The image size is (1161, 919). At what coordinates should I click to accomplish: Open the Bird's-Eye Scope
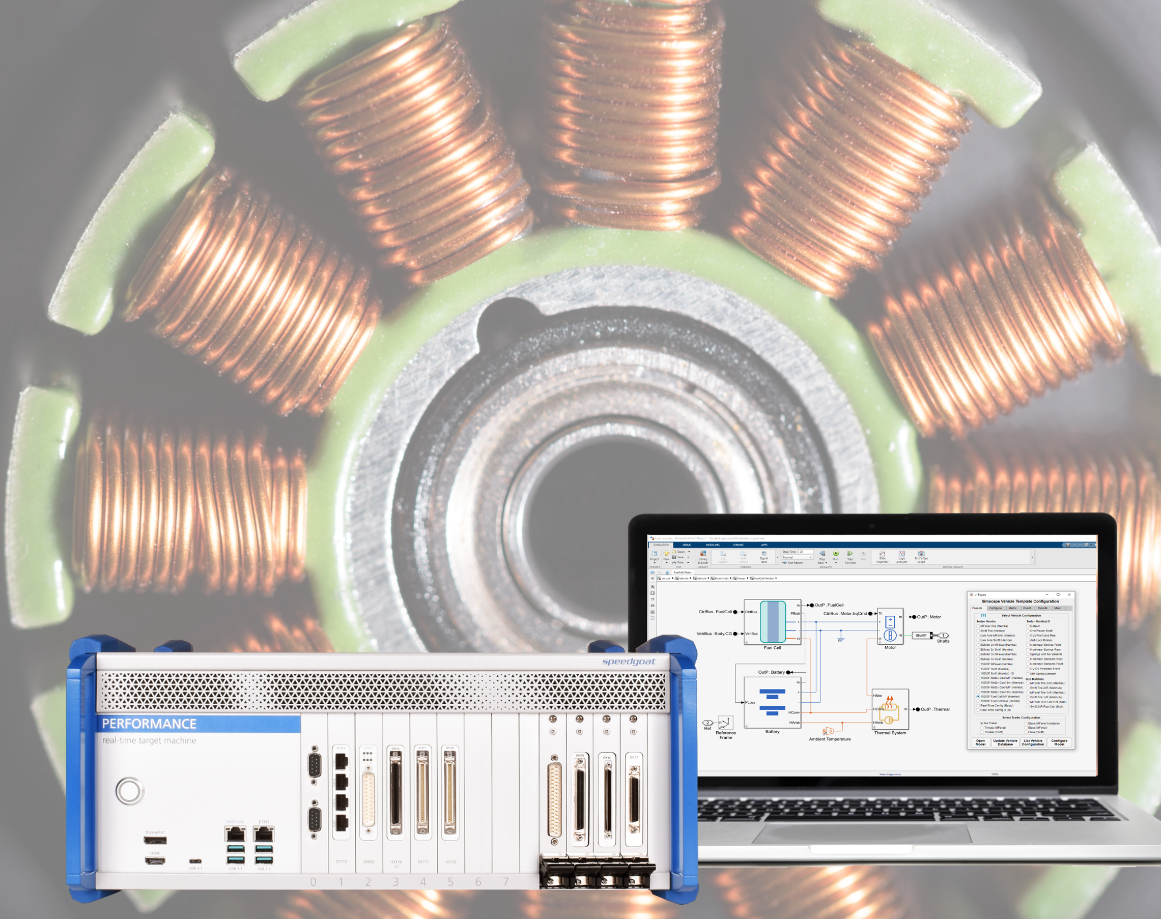coord(921,554)
